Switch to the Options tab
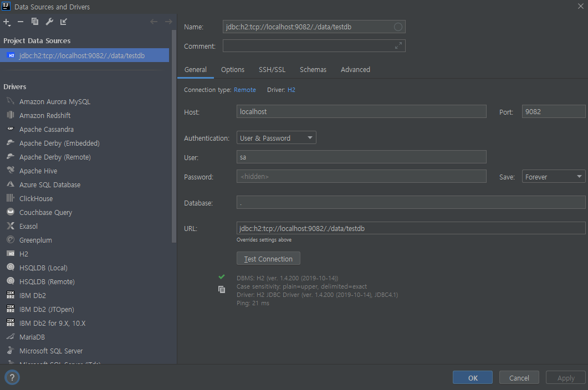 [233, 70]
